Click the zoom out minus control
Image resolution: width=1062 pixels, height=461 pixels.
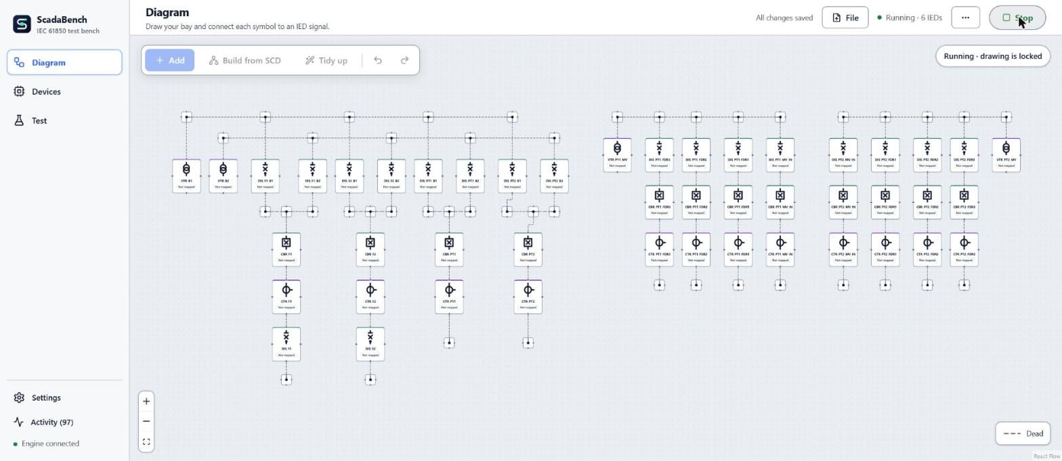(146, 421)
